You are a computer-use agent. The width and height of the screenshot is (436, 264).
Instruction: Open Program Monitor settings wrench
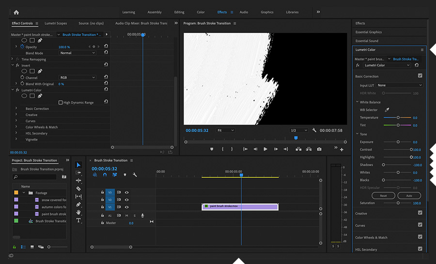click(x=314, y=130)
